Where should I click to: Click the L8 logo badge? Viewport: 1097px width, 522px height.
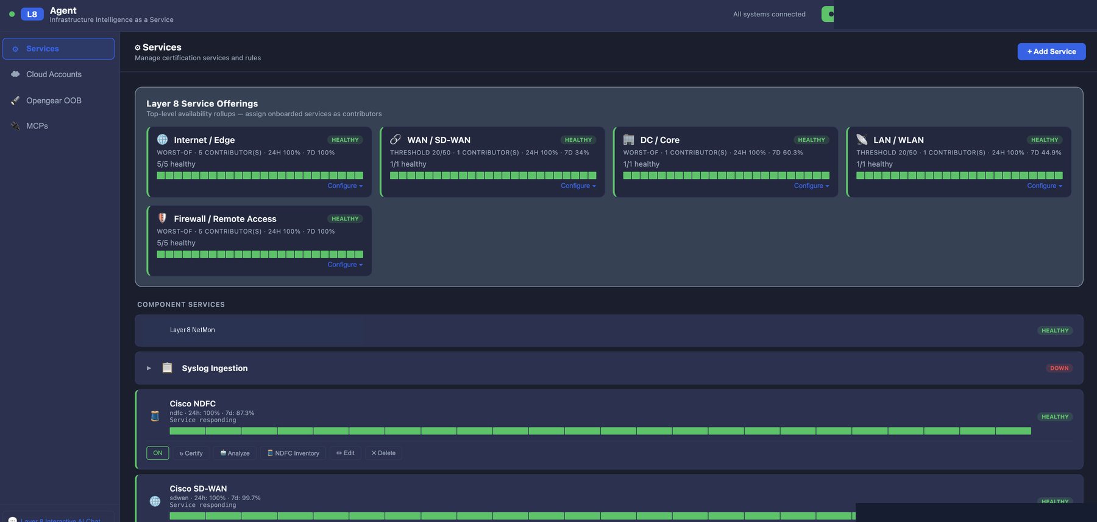[x=32, y=14]
